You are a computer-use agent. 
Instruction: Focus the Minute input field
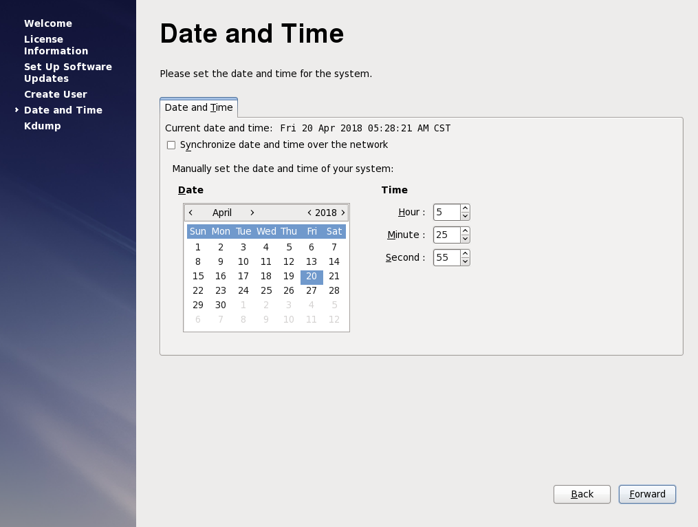[x=447, y=235]
